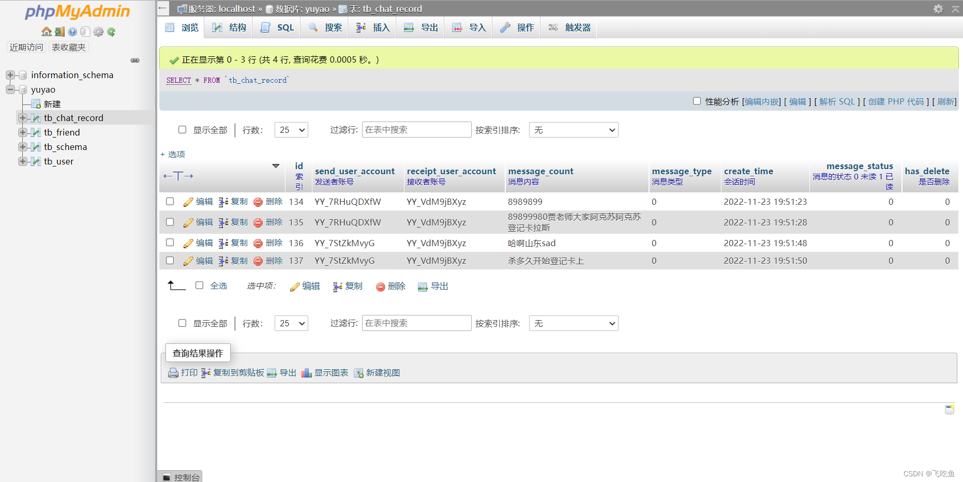Viewport: 963px width, 482px height.
Task: Open the SQL documentation pages icon
Action: 85,32
